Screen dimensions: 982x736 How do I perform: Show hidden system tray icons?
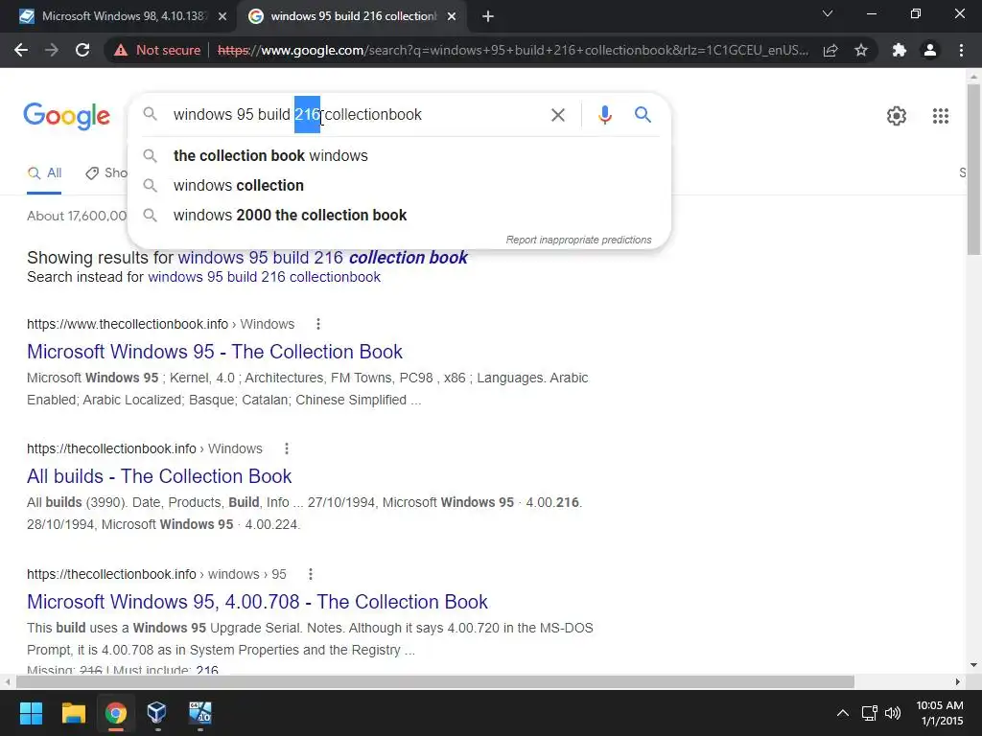843,713
